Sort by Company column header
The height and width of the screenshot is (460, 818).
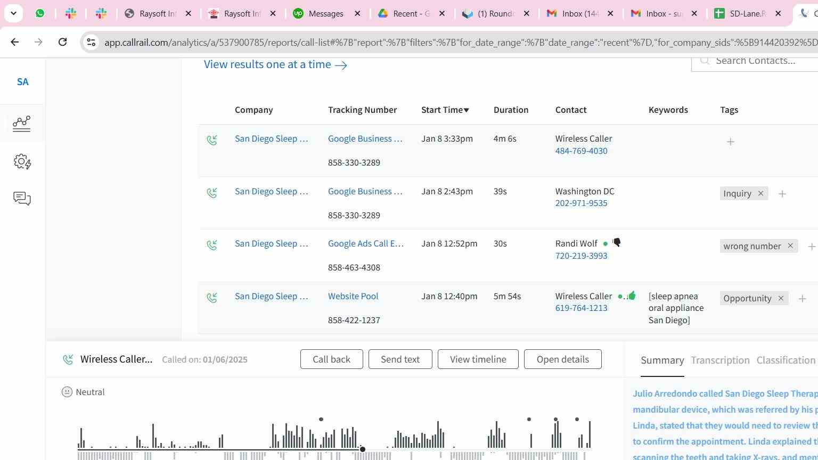tap(254, 110)
